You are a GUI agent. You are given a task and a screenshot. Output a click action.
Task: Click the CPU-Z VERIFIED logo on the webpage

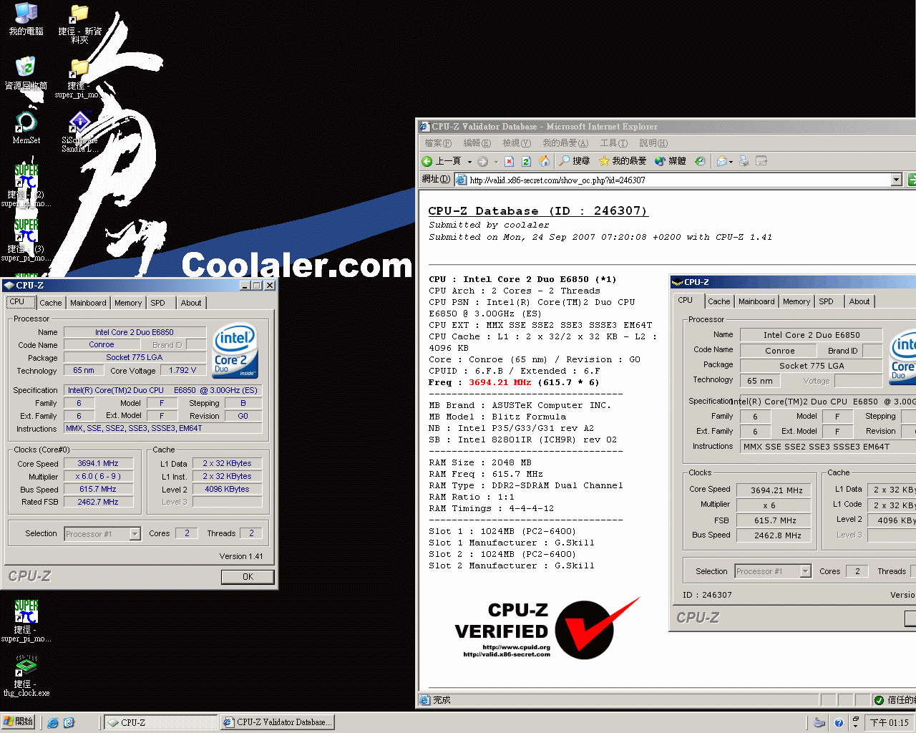[x=547, y=628]
